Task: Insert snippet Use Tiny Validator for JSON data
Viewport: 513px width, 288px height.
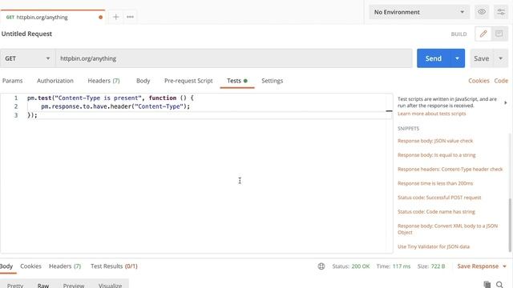Action: (434, 247)
